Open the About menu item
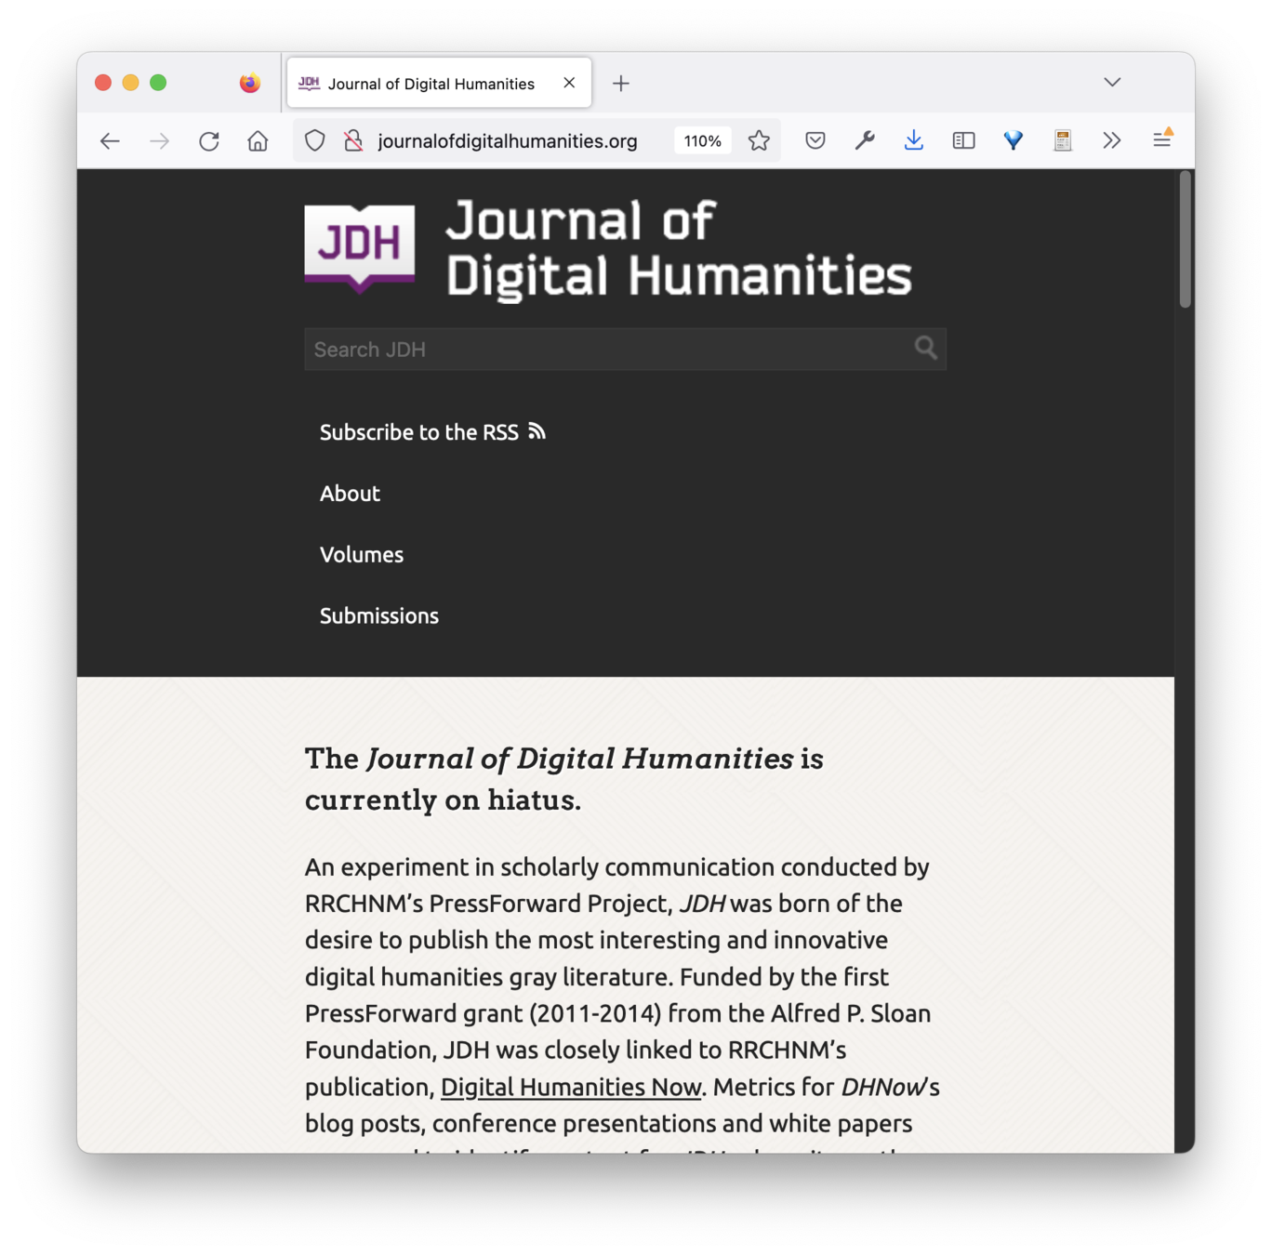 pos(350,494)
